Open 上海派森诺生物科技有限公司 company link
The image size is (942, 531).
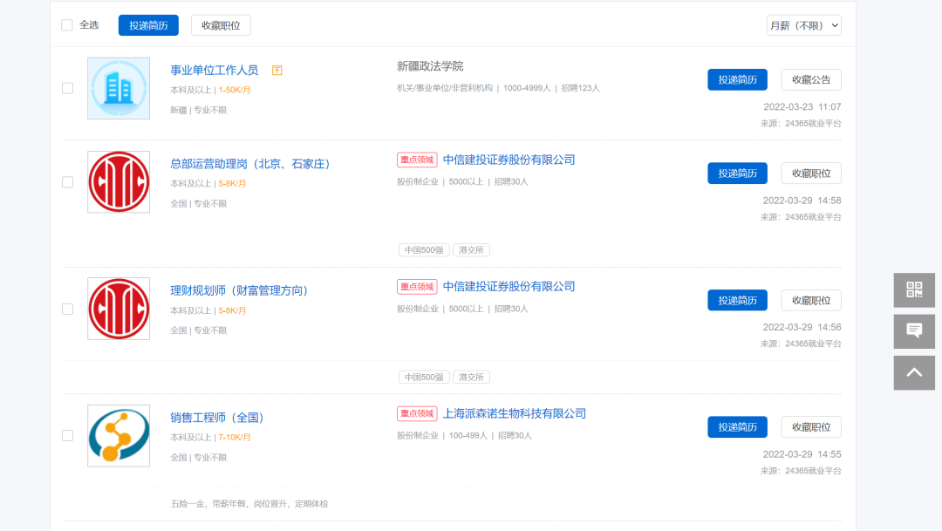(x=515, y=413)
